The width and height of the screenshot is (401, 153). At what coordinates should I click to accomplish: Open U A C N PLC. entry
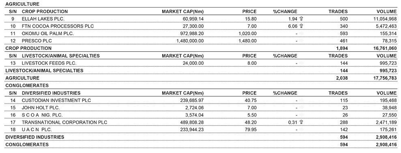[200, 130]
